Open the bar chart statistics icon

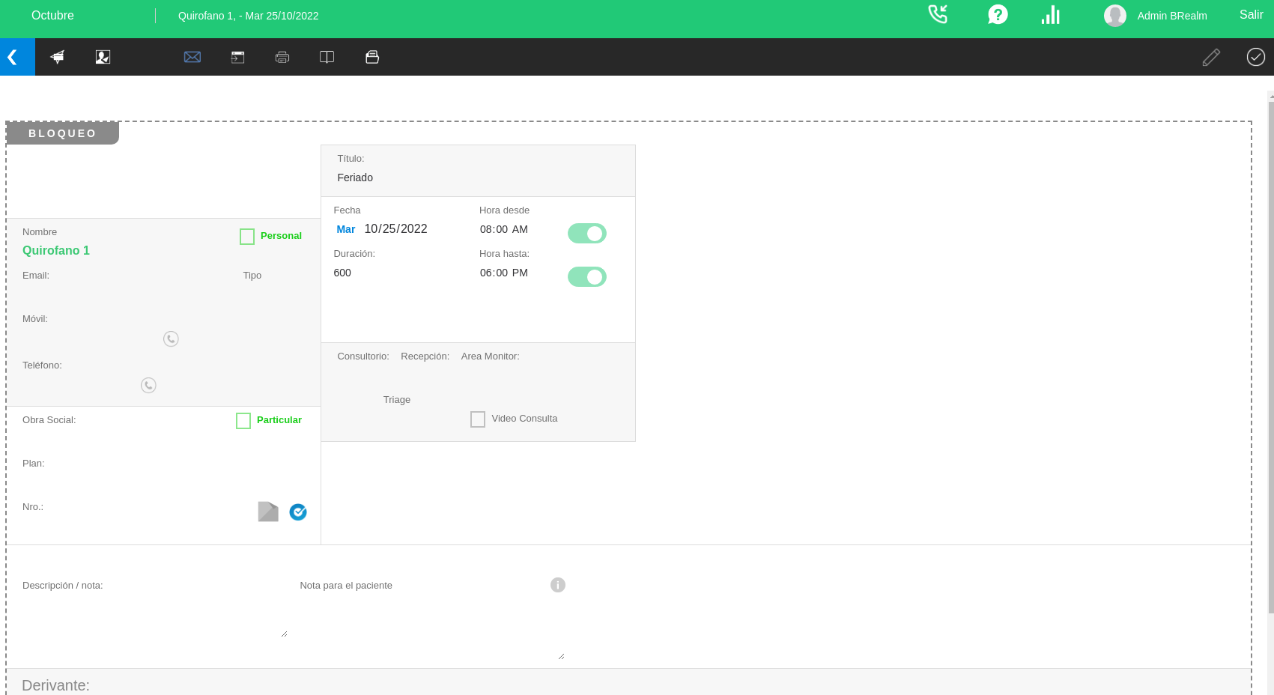[x=1051, y=15]
